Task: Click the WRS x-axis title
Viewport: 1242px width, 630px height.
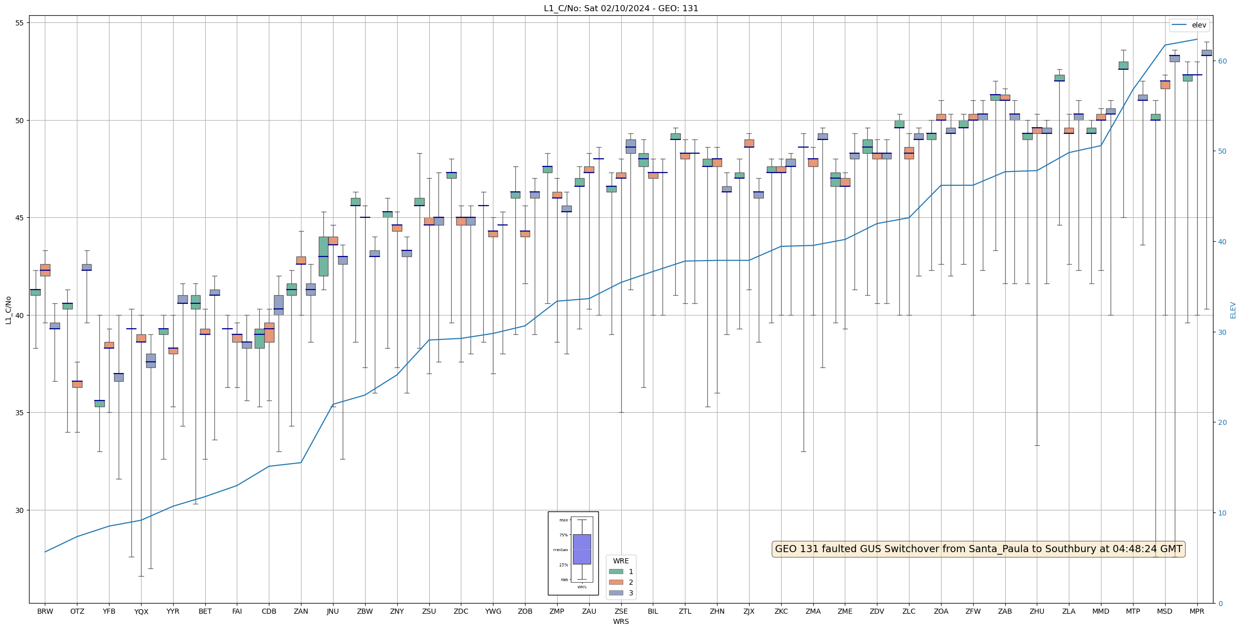Action: (x=621, y=621)
